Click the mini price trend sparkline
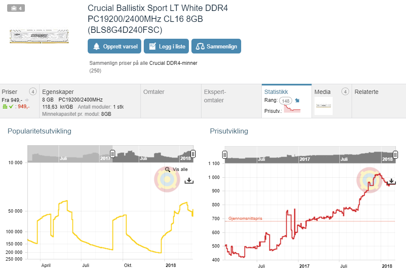 click(x=292, y=109)
